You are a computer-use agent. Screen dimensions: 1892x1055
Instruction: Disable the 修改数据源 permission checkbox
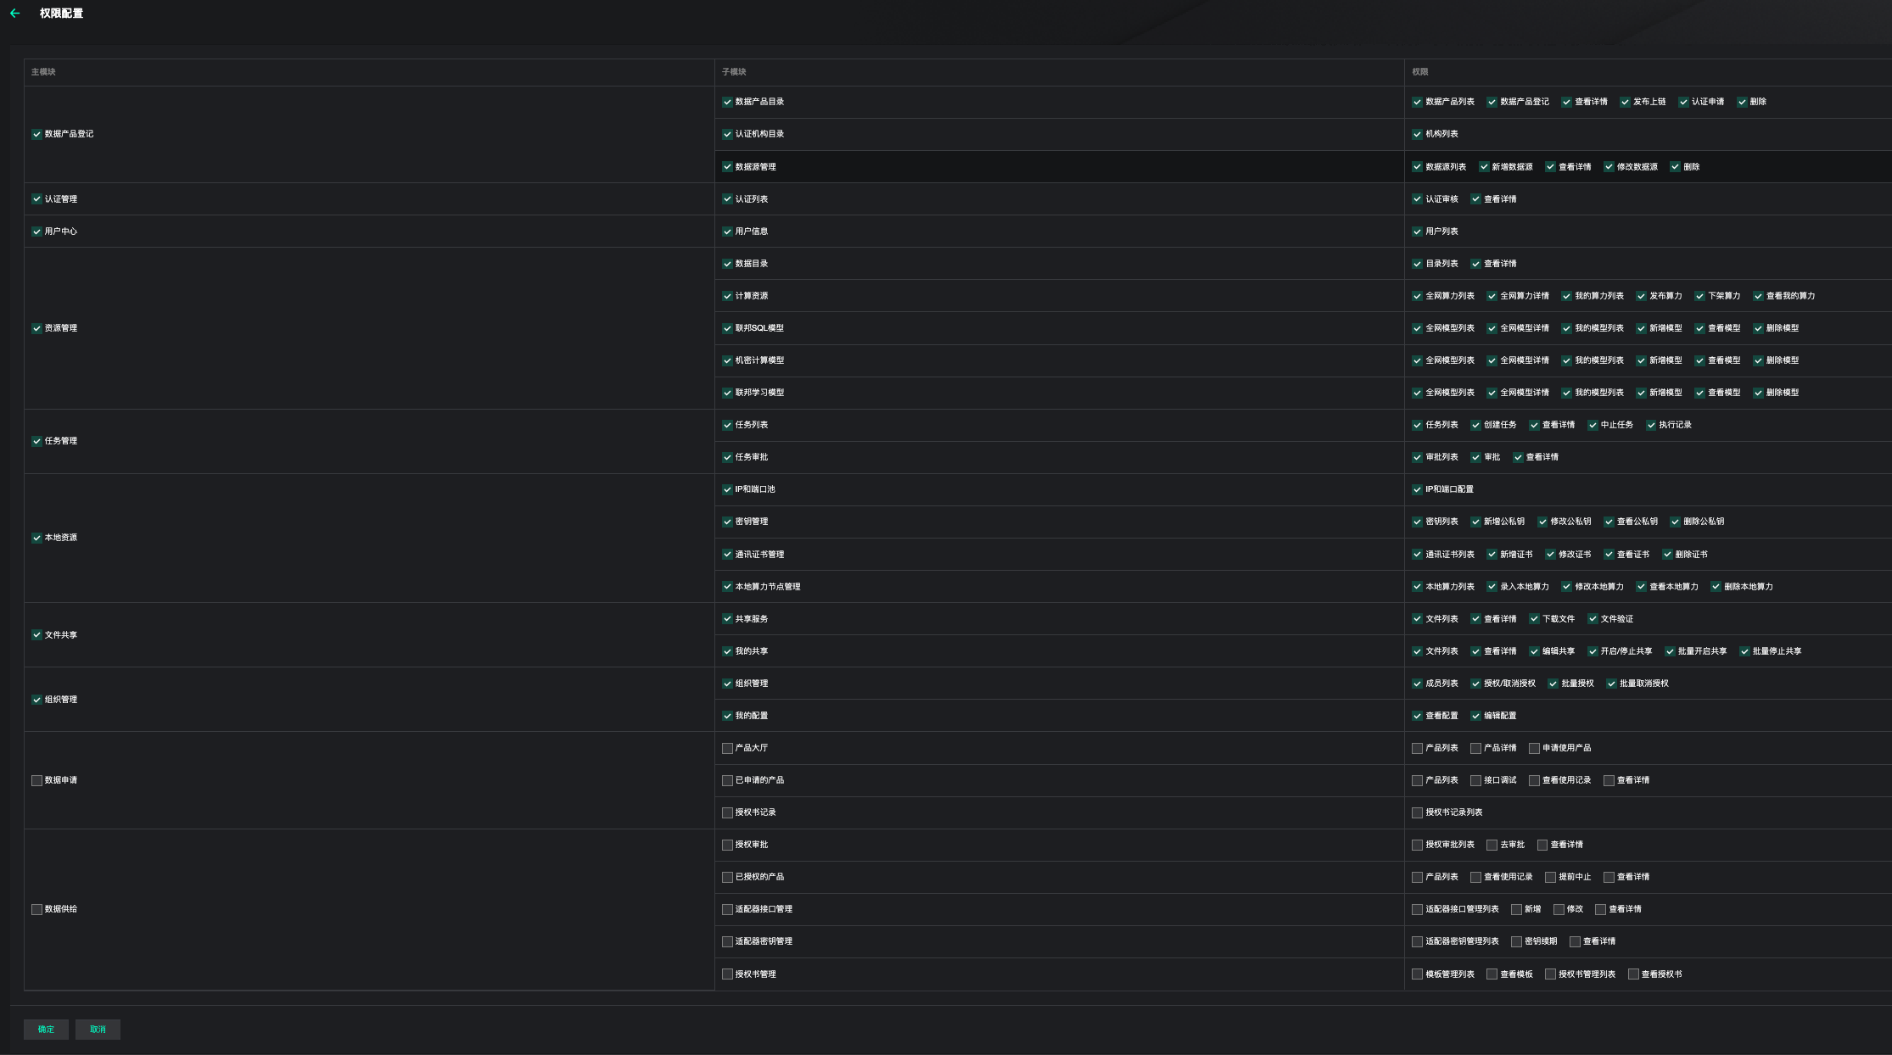pos(1609,167)
